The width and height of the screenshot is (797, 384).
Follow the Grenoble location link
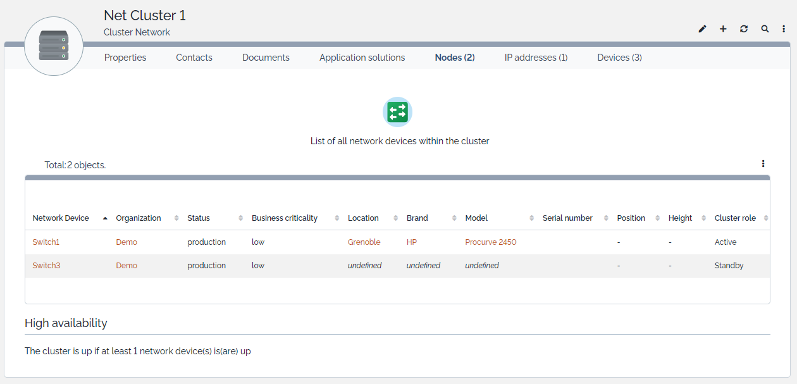(364, 242)
